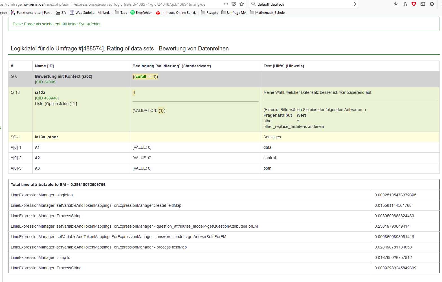Open the Firefox library icon
Screen dimensions: 442x282
[x=405, y=4]
